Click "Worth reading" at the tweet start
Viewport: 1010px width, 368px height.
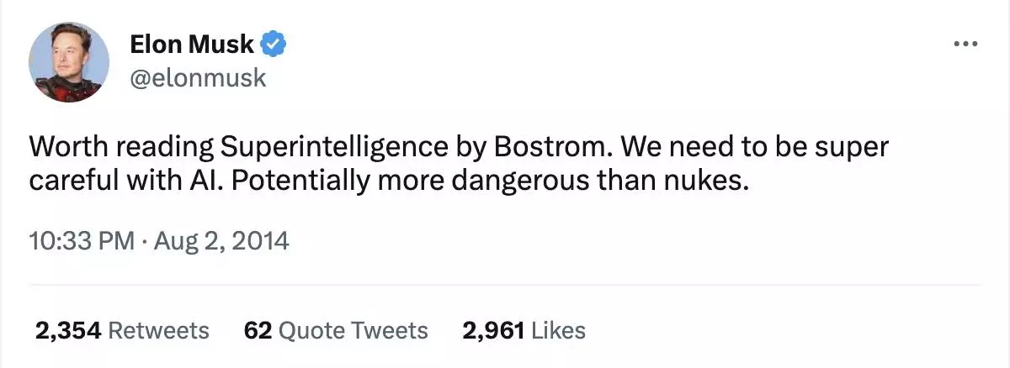click(121, 147)
